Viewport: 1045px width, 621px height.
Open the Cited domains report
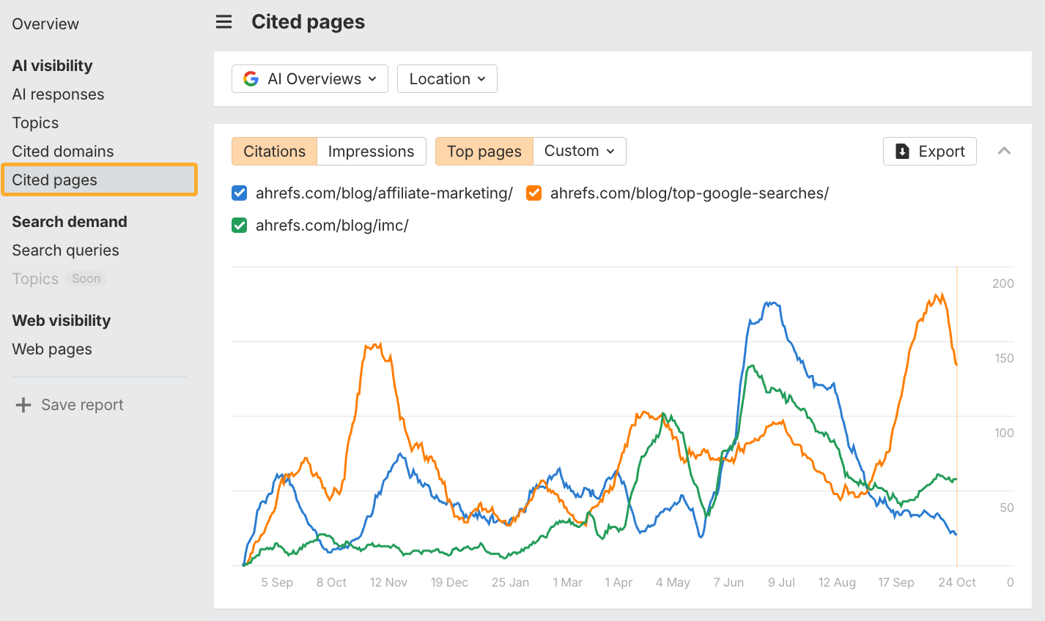pos(63,151)
